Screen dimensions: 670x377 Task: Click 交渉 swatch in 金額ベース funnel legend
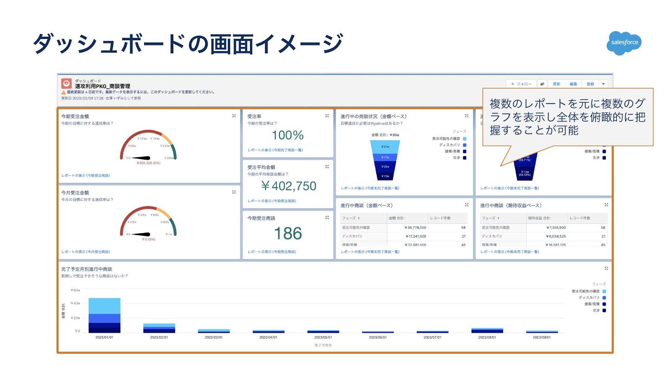pyautogui.click(x=464, y=158)
